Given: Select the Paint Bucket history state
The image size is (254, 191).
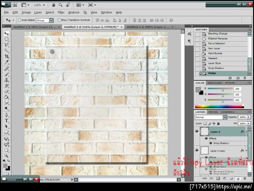Looking at the screenshot, I should (221, 53).
